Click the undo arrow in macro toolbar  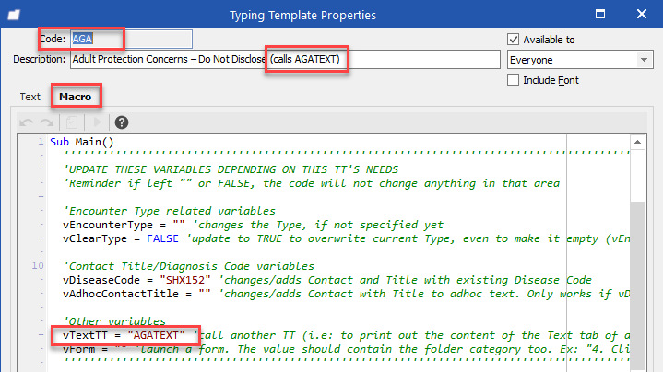(26, 122)
